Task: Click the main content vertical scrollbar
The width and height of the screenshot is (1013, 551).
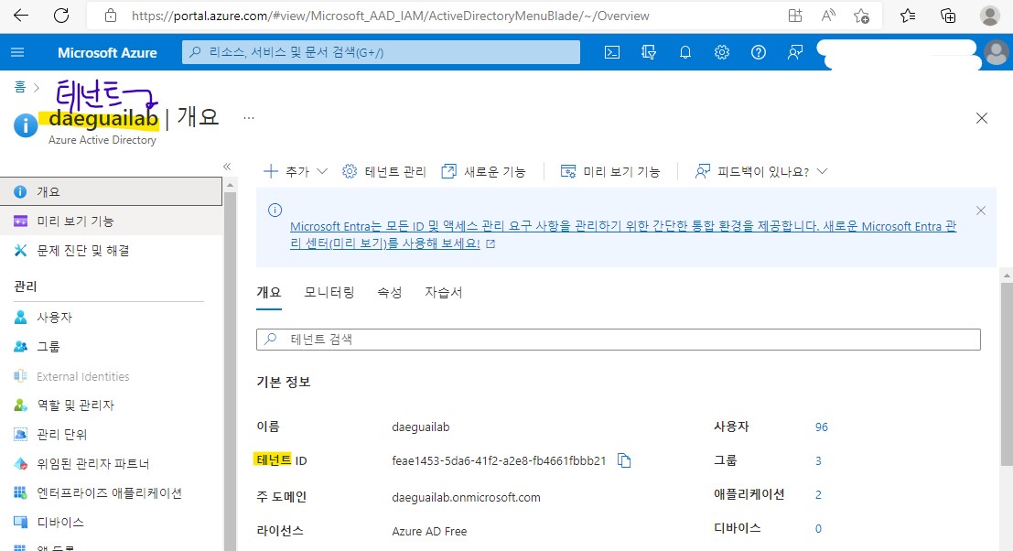Action: [1007, 373]
